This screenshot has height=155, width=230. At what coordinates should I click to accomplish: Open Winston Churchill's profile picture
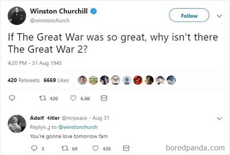pos(17,16)
